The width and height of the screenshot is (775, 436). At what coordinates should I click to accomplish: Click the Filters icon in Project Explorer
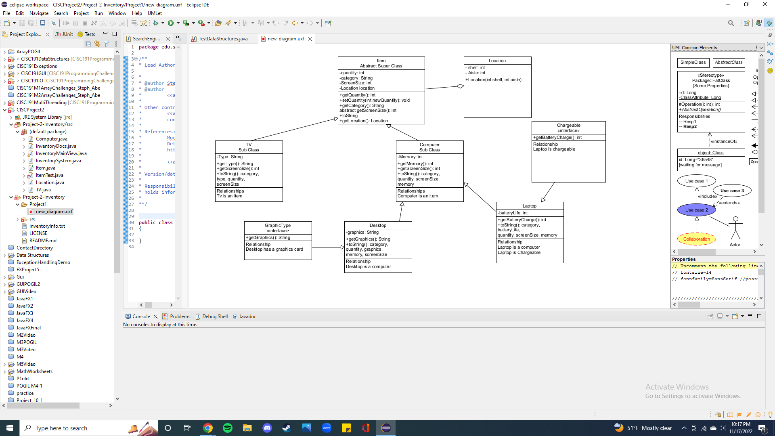point(106,44)
